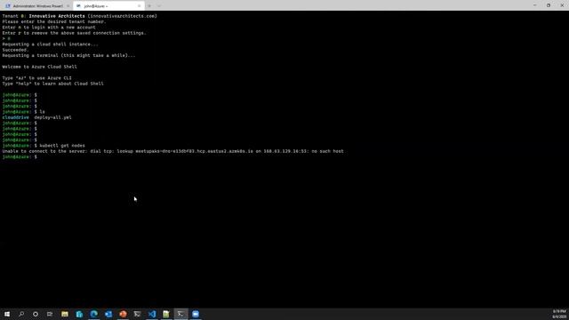Close the Administrator PowerShell tab

coord(68,6)
